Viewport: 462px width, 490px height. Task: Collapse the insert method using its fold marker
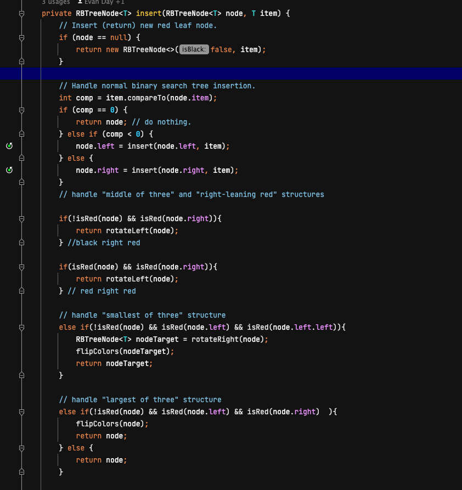point(21,14)
